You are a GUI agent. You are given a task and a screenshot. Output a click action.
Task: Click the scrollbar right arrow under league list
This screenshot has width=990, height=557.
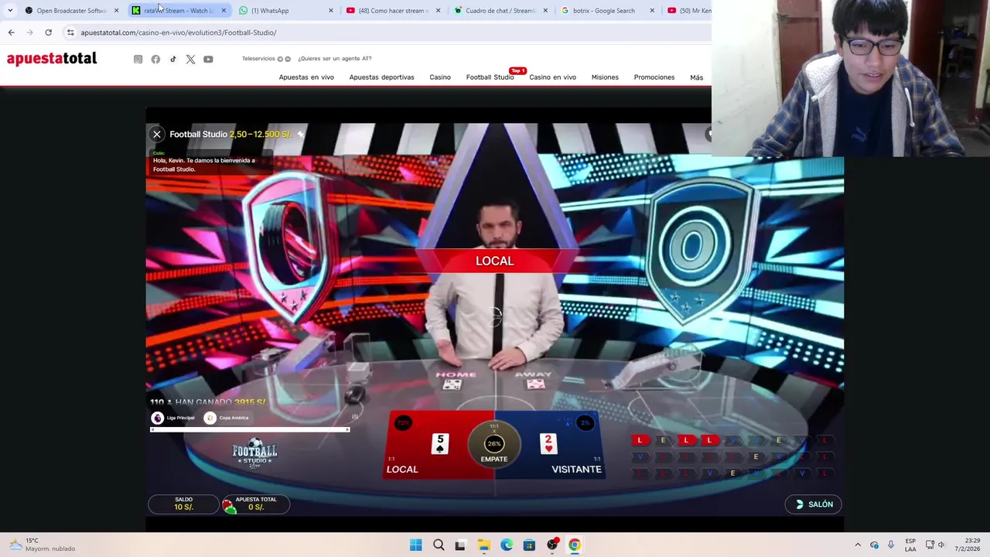347,429
